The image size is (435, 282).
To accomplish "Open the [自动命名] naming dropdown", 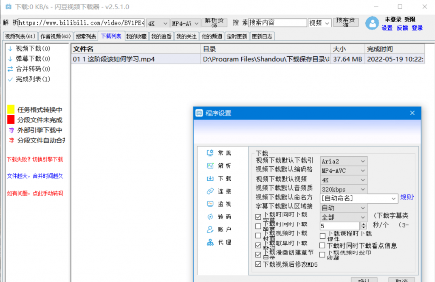I will [x=359, y=198].
